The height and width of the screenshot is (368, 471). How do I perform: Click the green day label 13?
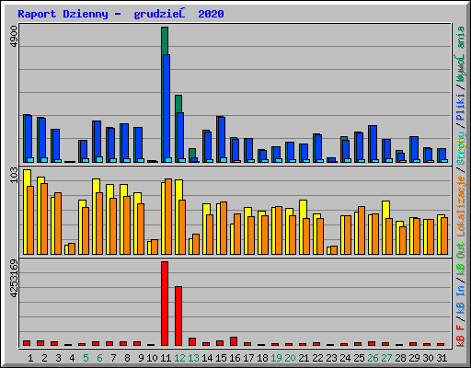coord(193,358)
